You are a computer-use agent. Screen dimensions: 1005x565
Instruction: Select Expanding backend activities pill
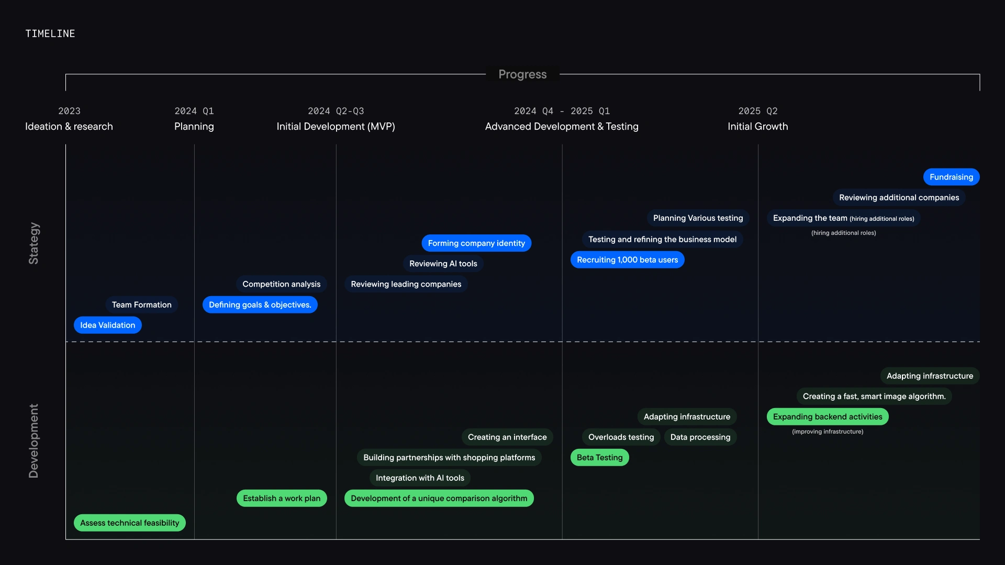[x=827, y=417]
